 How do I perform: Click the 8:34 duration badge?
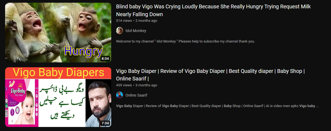click(105, 58)
